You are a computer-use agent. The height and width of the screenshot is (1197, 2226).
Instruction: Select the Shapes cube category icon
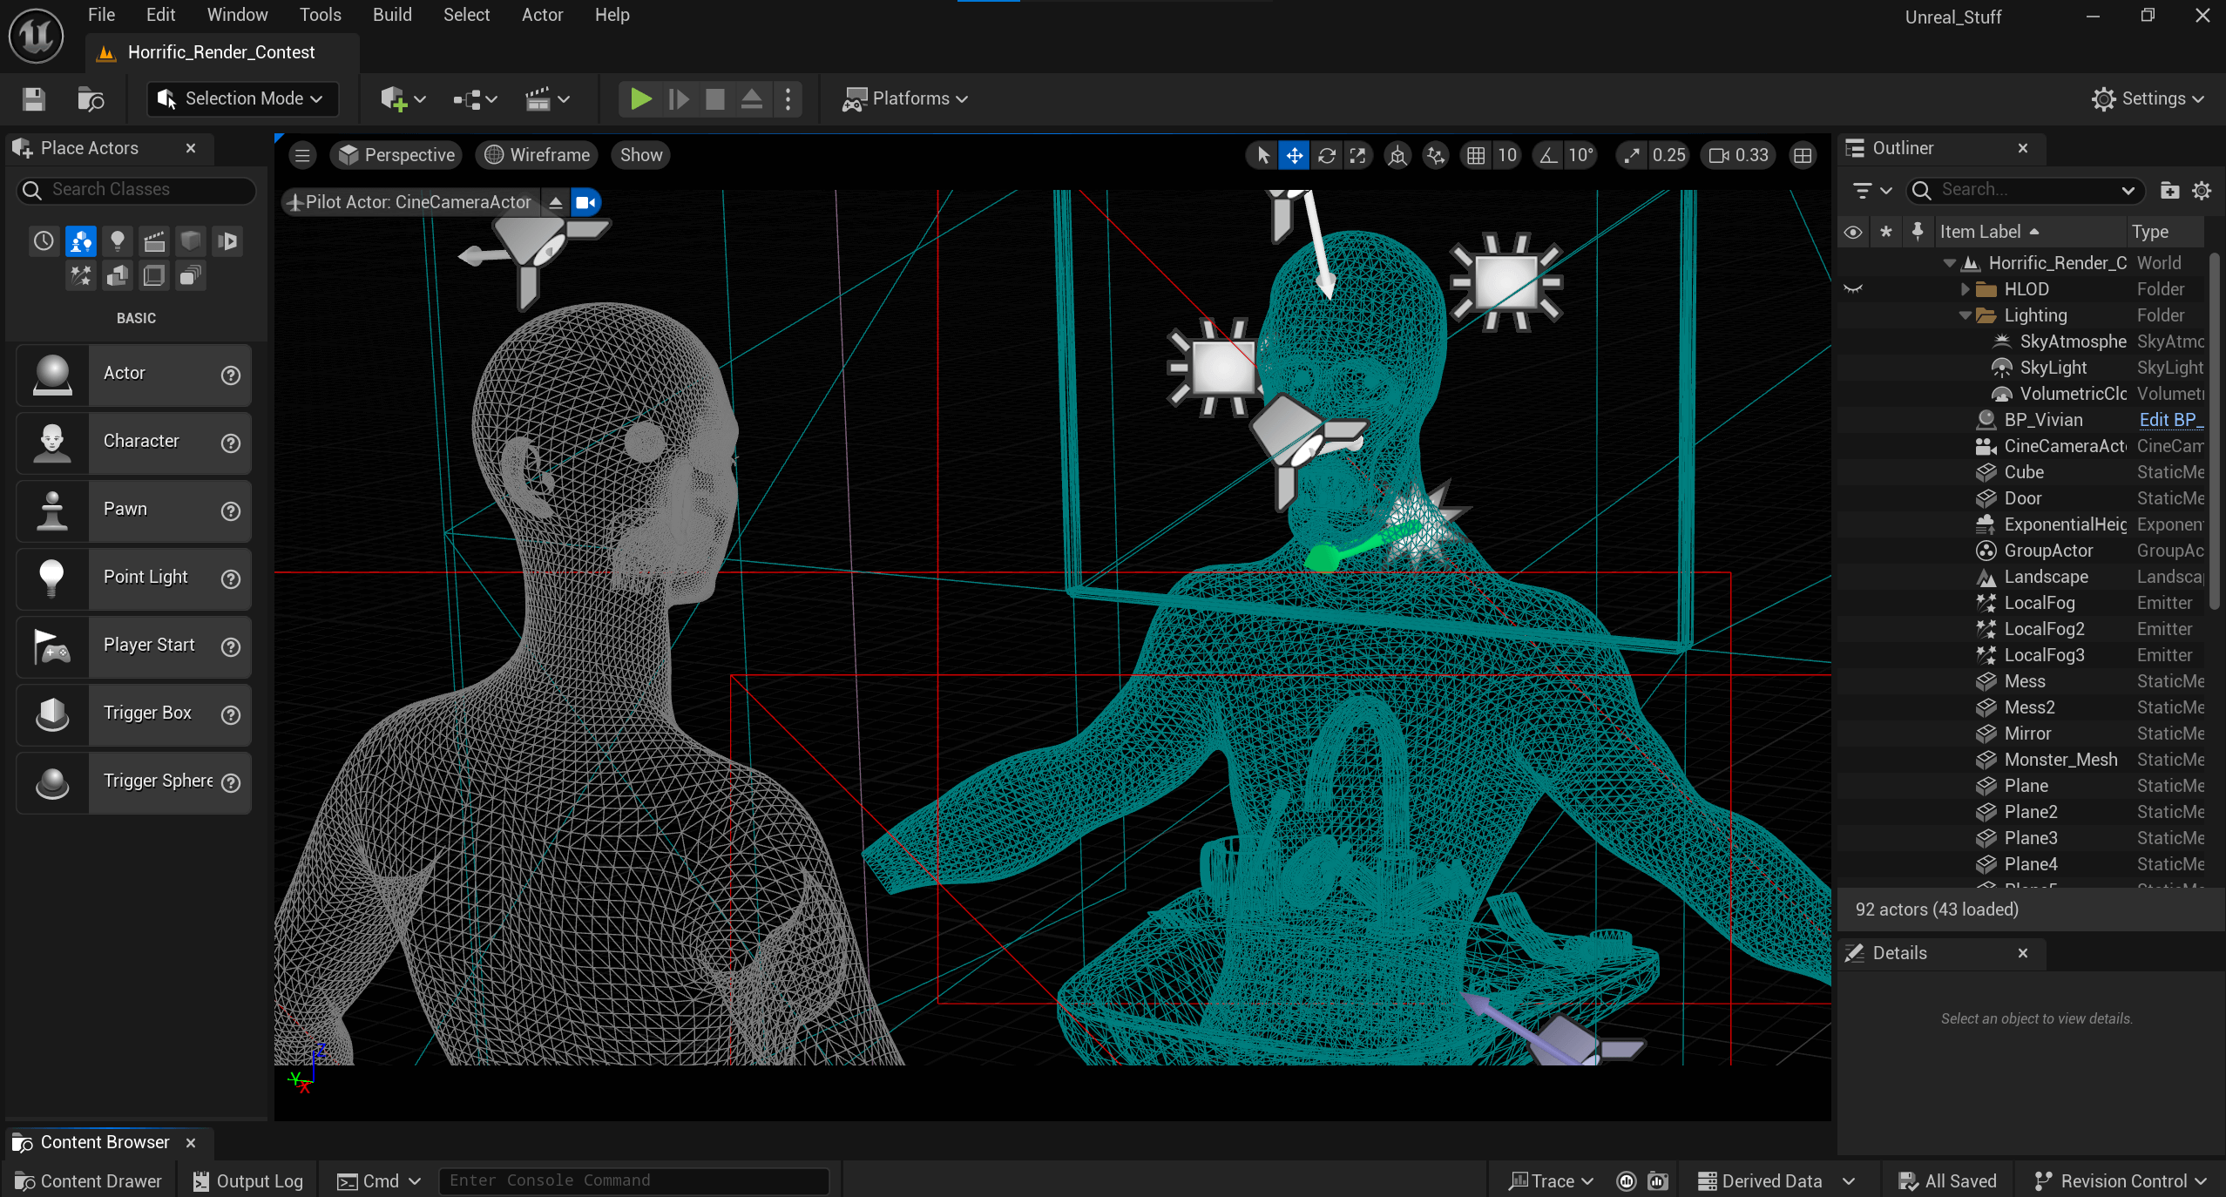tap(191, 240)
